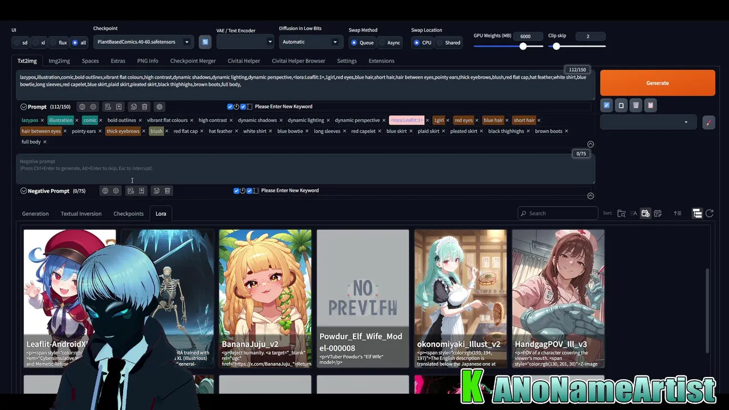The width and height of the screenshot is (729, 410).
Task: Open Prompt settings gear icon
Action: (93, 106)
